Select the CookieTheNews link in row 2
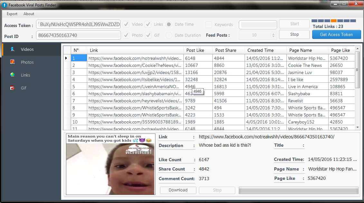Screen dimensions: 364x203 pyautogui.click(x=135, y=65)
